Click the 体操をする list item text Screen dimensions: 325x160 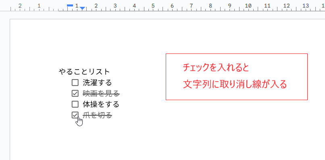[x=101, y=104]
